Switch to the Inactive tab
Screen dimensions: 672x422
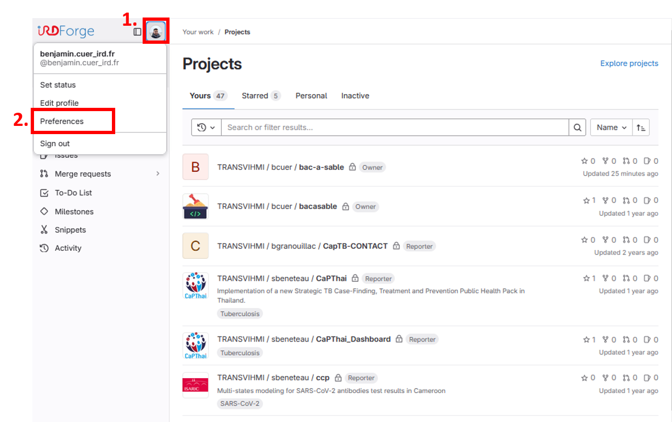[355, 96]
